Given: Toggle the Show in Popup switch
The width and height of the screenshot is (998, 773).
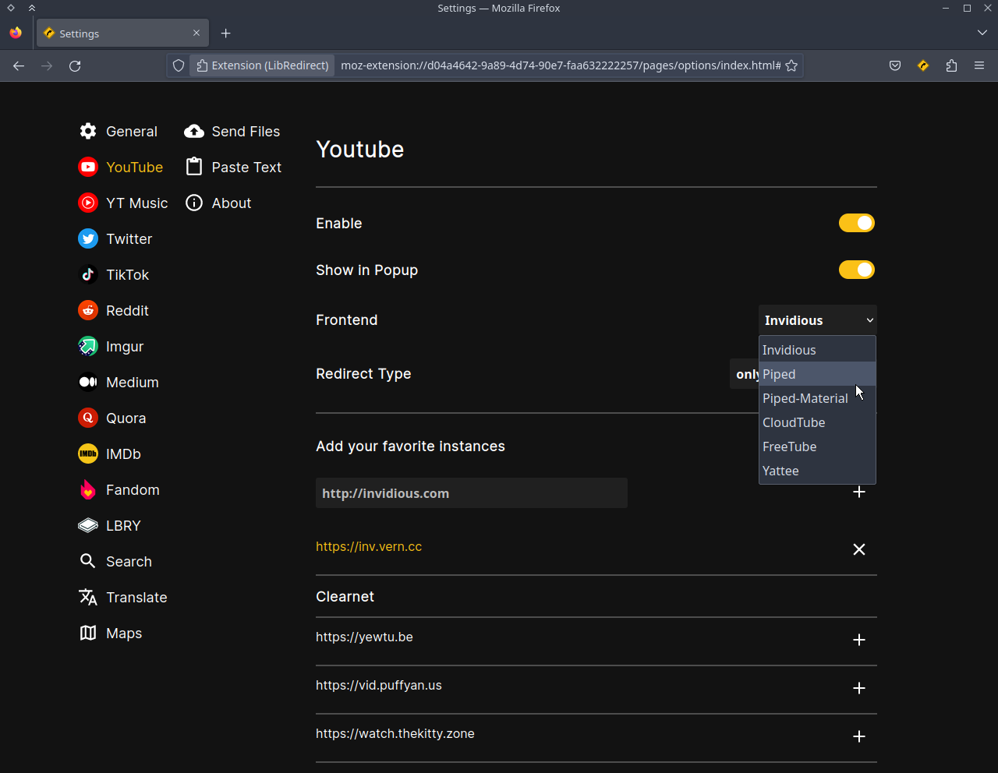Looking at the screenshot, I should click(857, 270).
